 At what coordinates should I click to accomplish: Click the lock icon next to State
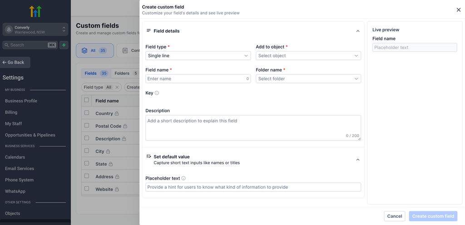click(111, 164)
